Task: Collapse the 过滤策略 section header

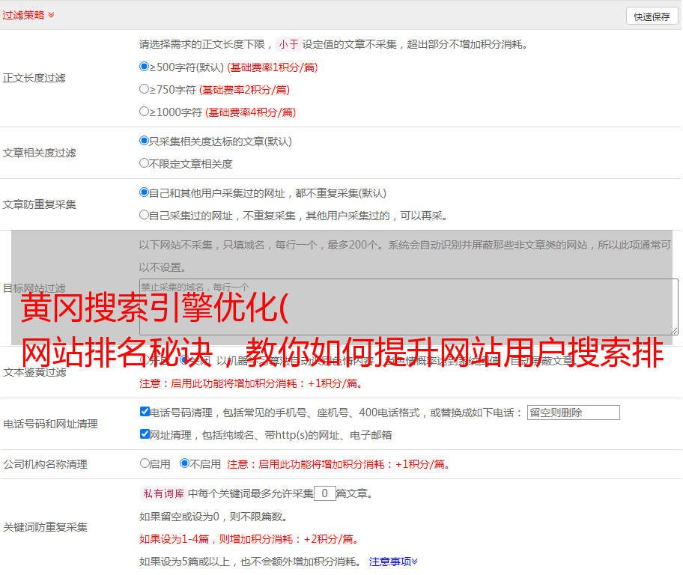Action: (x=28, y=15)
